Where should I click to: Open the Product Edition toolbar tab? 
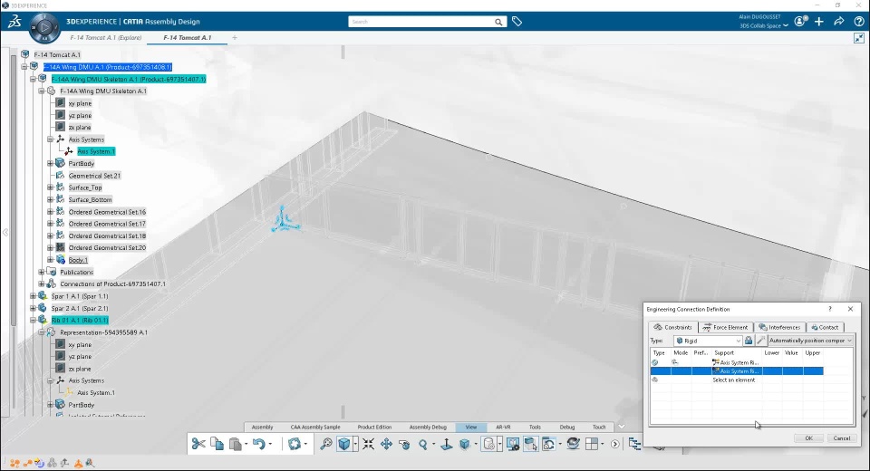tap(374, 428)
